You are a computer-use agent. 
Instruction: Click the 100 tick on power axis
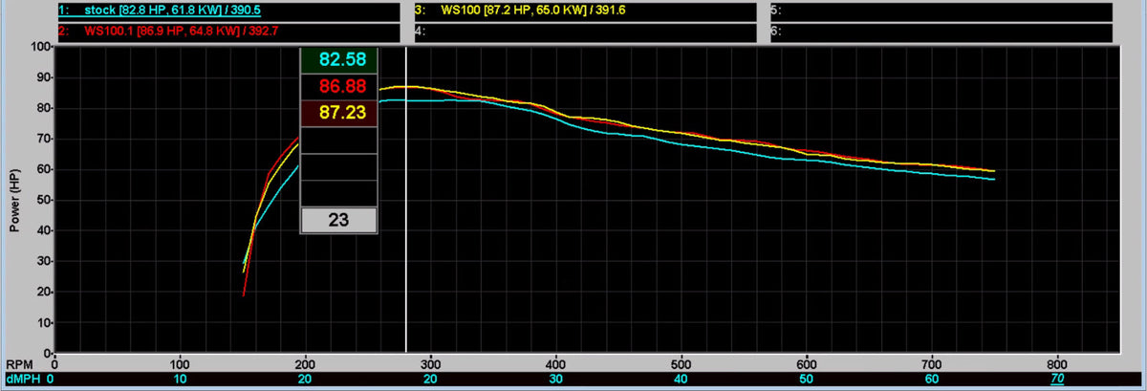coord(40,46)
